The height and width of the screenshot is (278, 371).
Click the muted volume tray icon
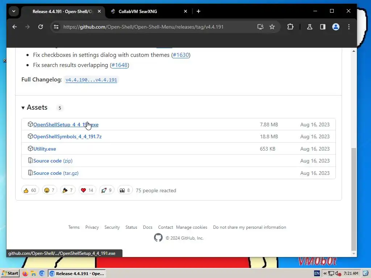coord(338,274)
